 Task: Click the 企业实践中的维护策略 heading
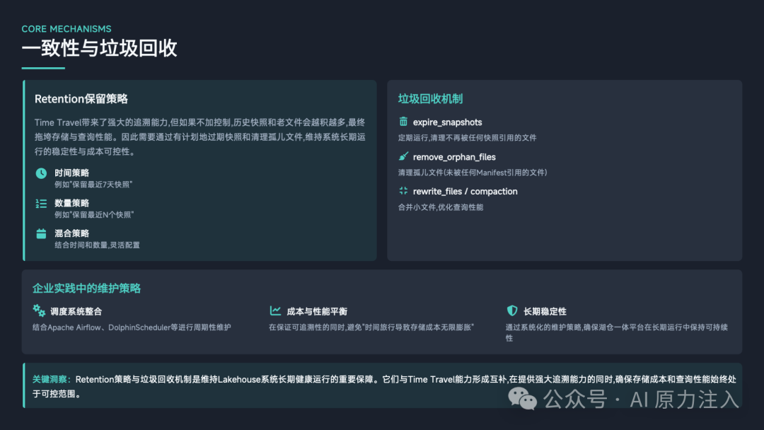[87, 289]
